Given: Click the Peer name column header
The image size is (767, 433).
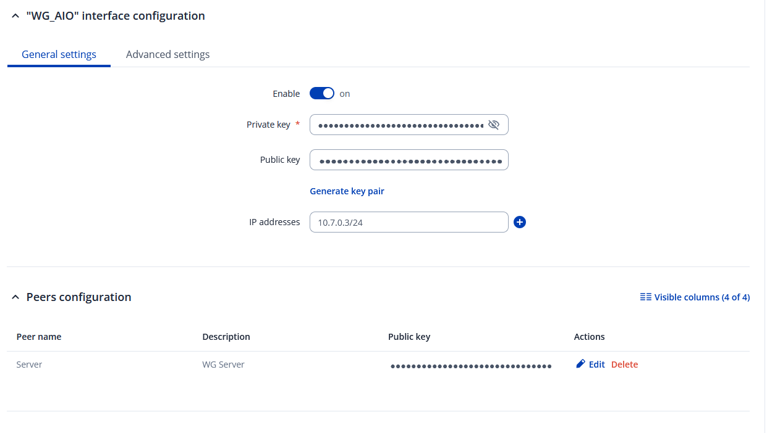Looking at the screenshot, I should pyautogui.click(x=39, y=337).
